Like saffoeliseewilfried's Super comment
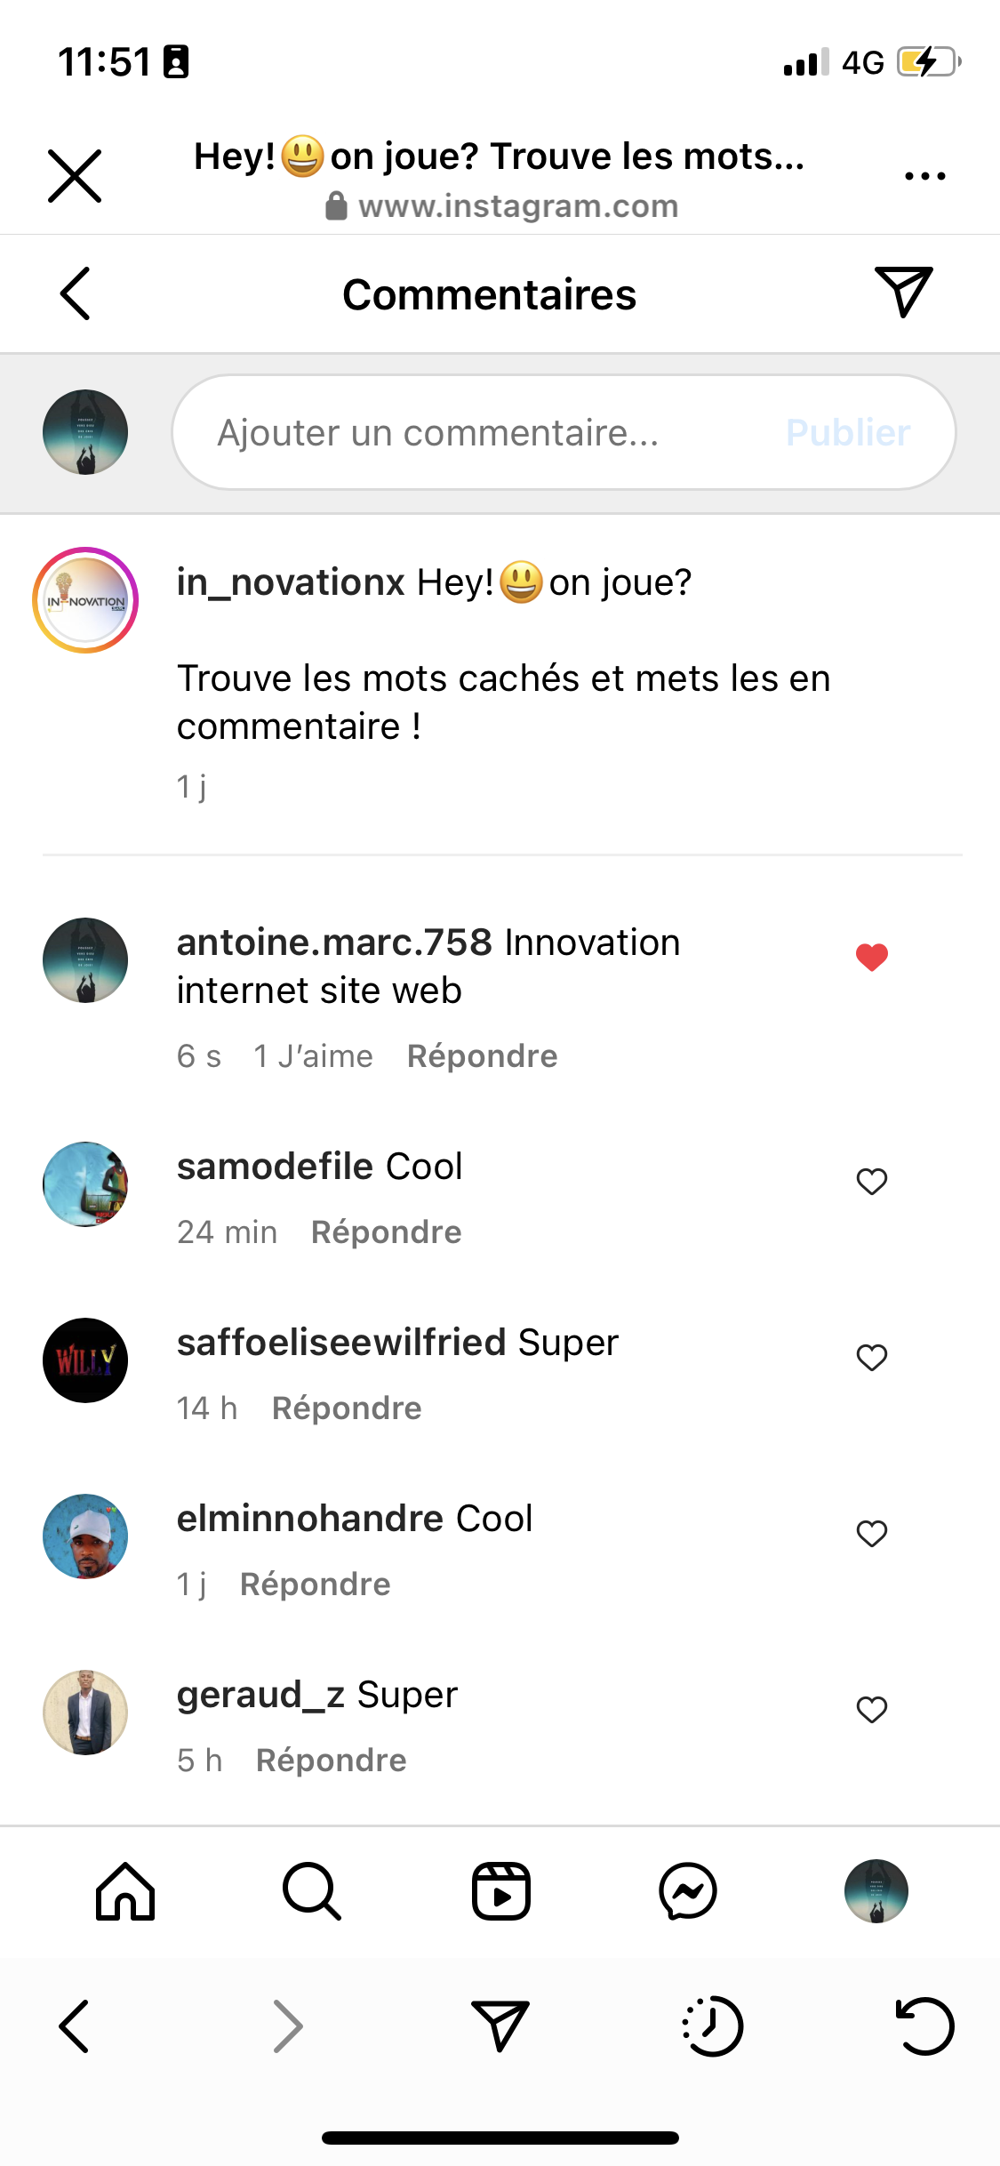Viewport: 1000px width, 2166px height. (x=872, y=1358)
